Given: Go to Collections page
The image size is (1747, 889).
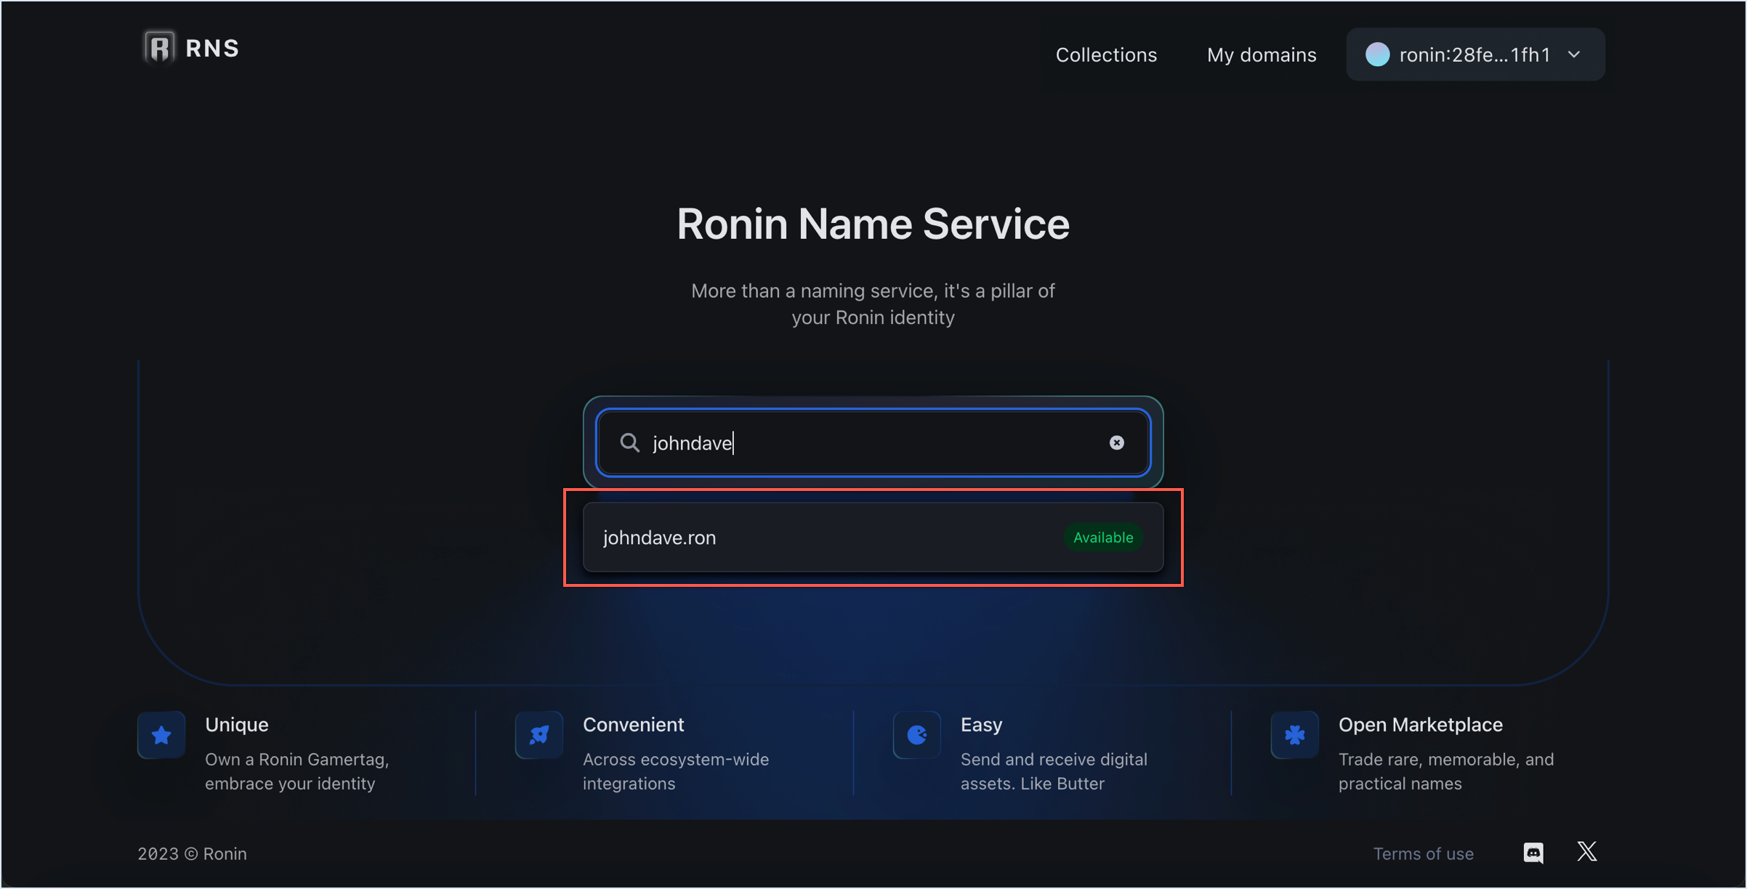Looking at the screenshot, I should 1105,54.
